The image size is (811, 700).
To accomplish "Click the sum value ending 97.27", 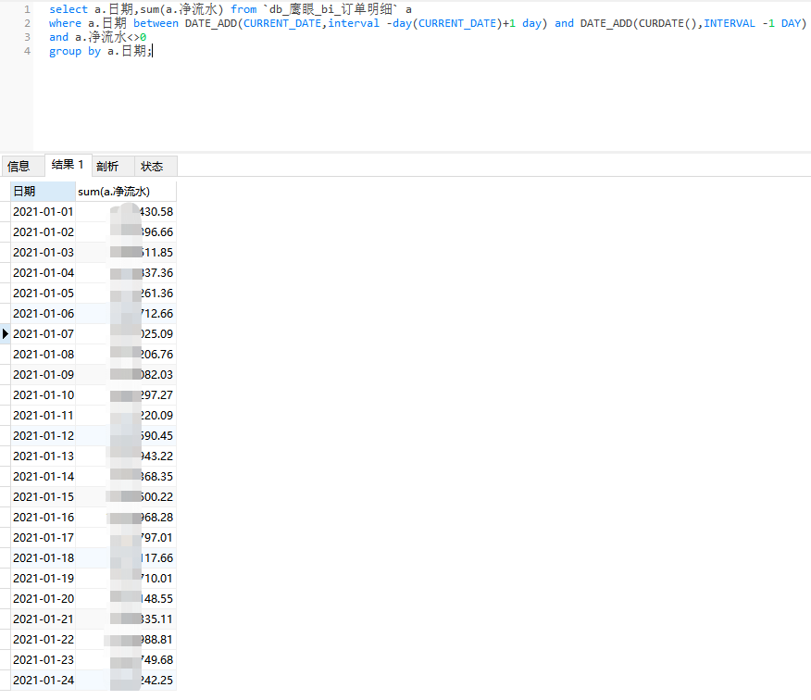I will pos(126,394).
